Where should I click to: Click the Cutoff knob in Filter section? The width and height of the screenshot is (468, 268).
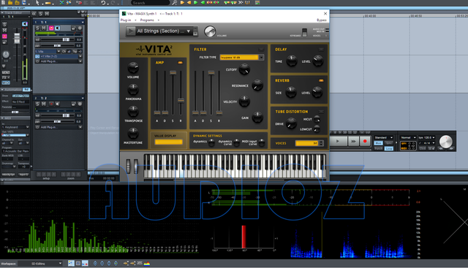[x=244, y=69]
